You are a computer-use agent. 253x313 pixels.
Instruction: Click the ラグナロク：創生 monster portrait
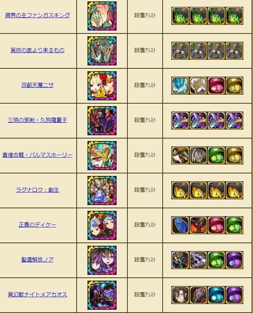pyautogui.click(x=102, y=190)
